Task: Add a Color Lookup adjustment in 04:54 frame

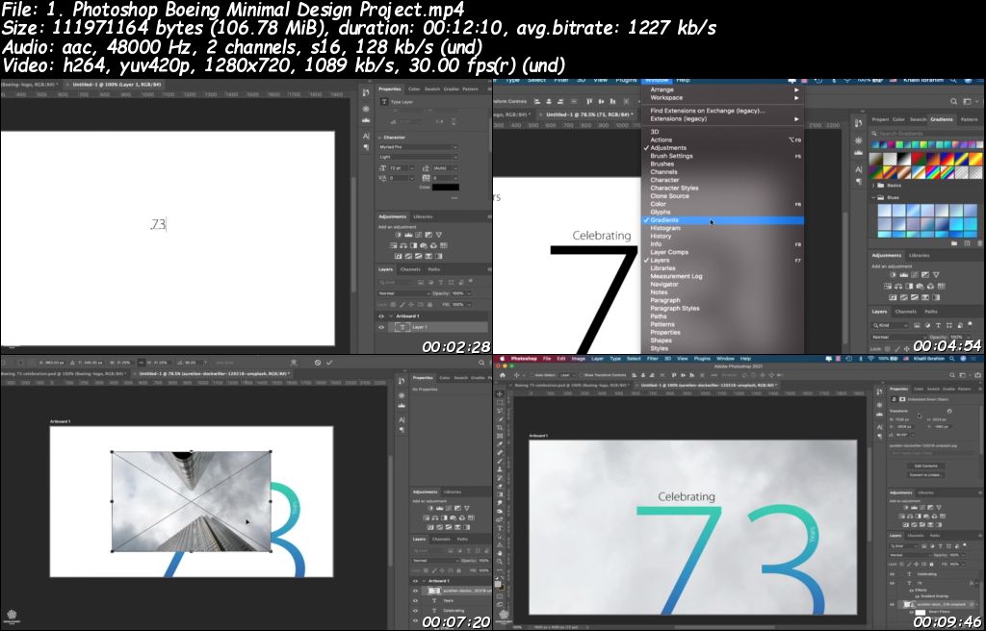Action: coord(942,286)
